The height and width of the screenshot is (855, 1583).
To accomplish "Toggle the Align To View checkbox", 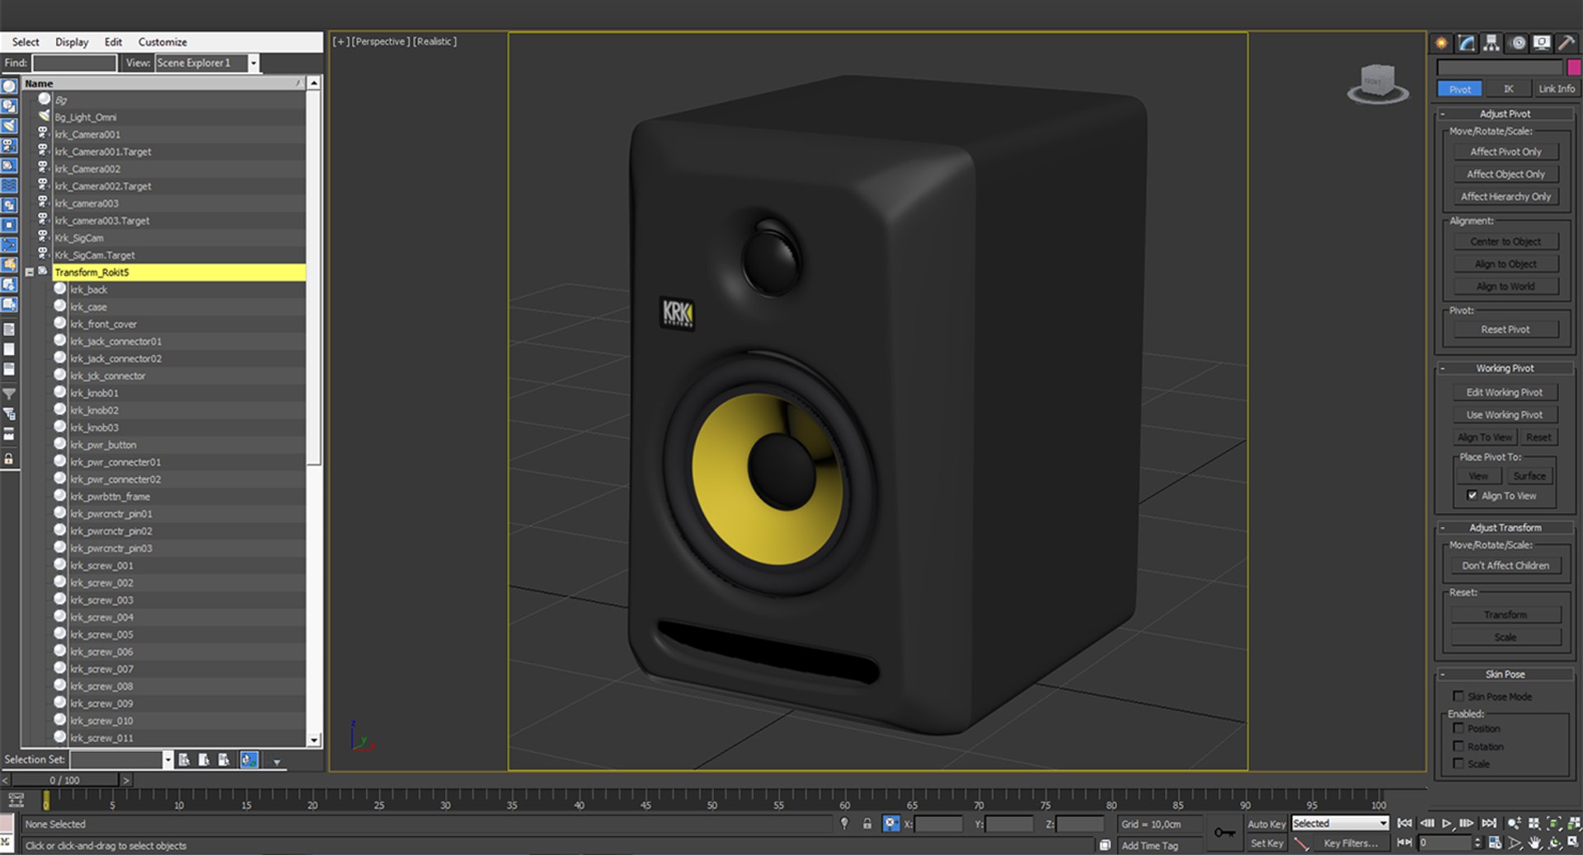I will (x=1472, y=496).
